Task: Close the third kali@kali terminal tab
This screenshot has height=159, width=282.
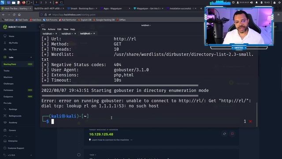Action: (x=94, y=34)
